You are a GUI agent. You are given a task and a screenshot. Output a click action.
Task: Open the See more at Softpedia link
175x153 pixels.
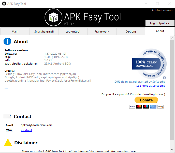pyautogui.click(x=151, y=86)
